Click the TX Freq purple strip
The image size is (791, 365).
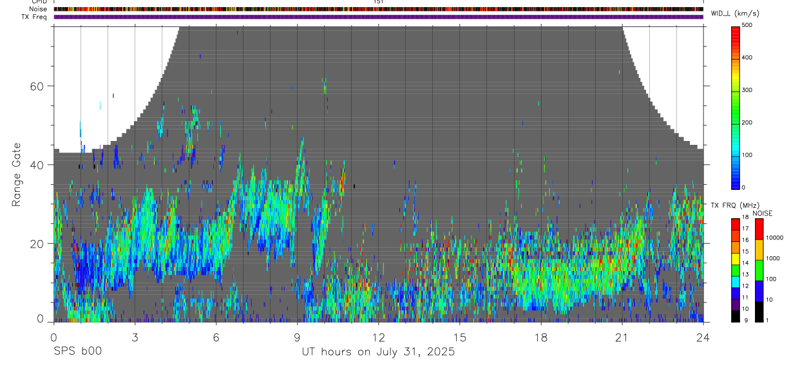(379, 17)
